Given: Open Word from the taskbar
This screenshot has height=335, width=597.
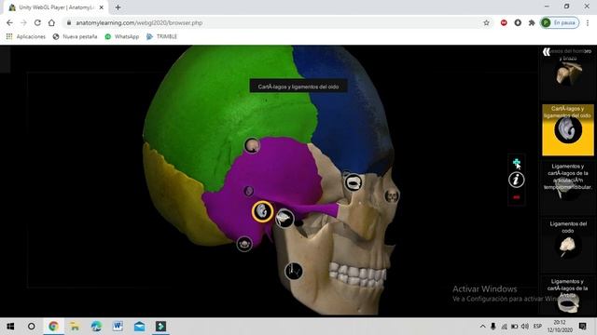Looking at the screenshot, I should [x=118, y=327].
